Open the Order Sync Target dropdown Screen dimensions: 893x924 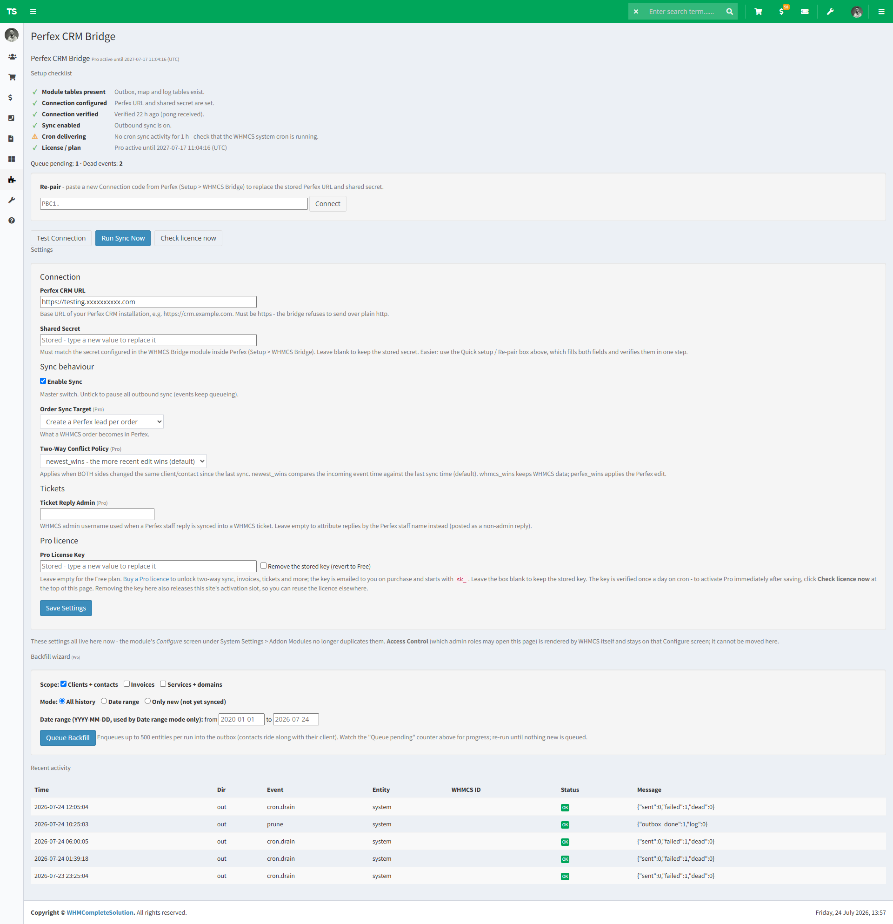pos(102,422)
